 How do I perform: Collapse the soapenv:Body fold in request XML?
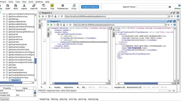coord(51,32)
